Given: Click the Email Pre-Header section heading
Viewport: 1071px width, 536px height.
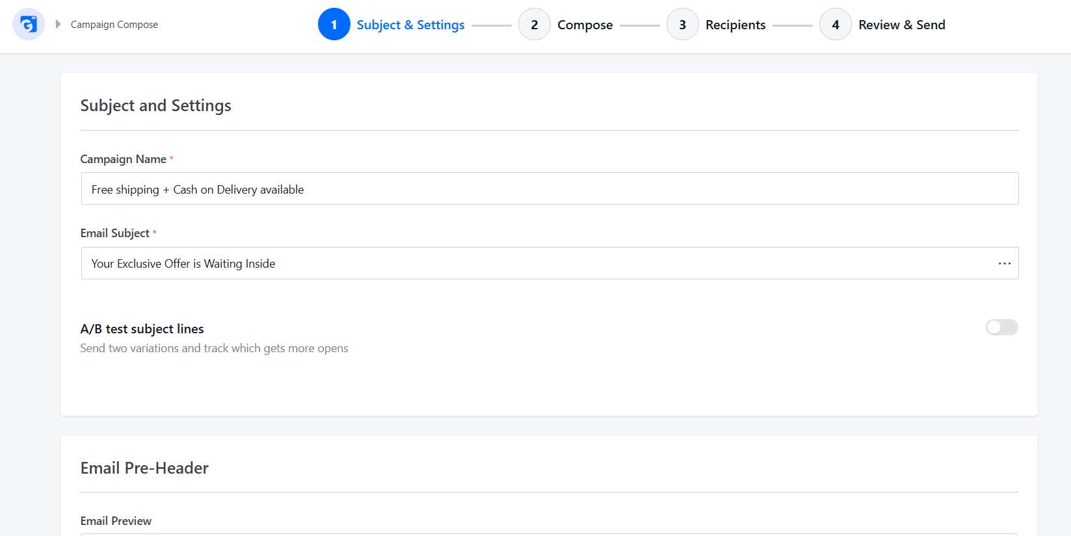Looking at the screenshot, I should pos(144,468).
